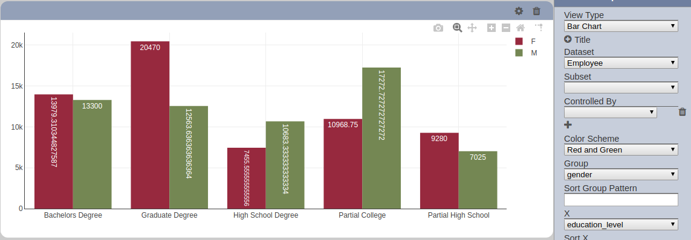691x240 pixels.
Task: Open the Dataset Employee dropdown
Action: (x=621, y=63)
